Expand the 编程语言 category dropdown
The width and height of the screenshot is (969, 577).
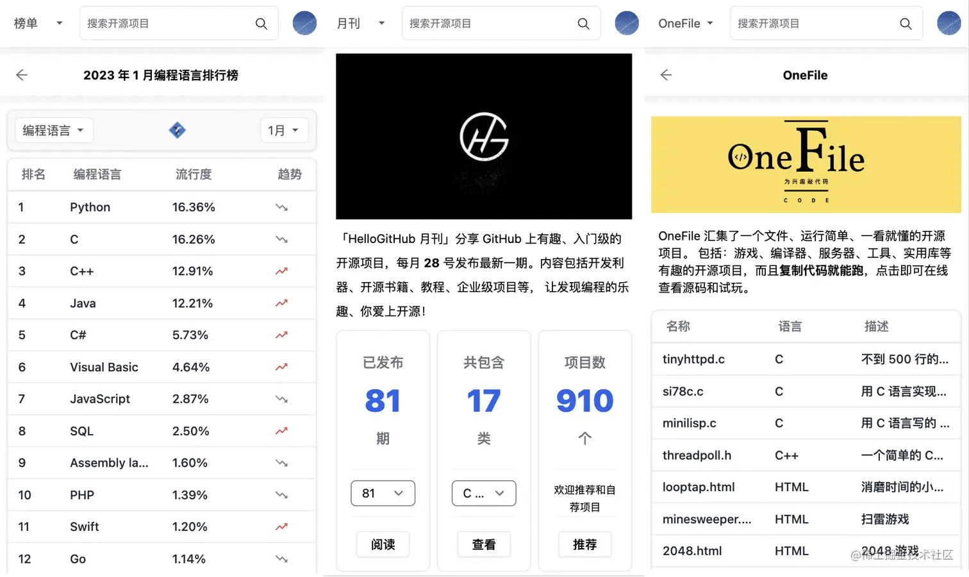coord(54,130)
